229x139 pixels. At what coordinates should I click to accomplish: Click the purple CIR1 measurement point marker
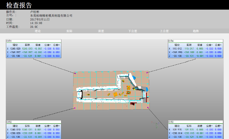(75, 73)
